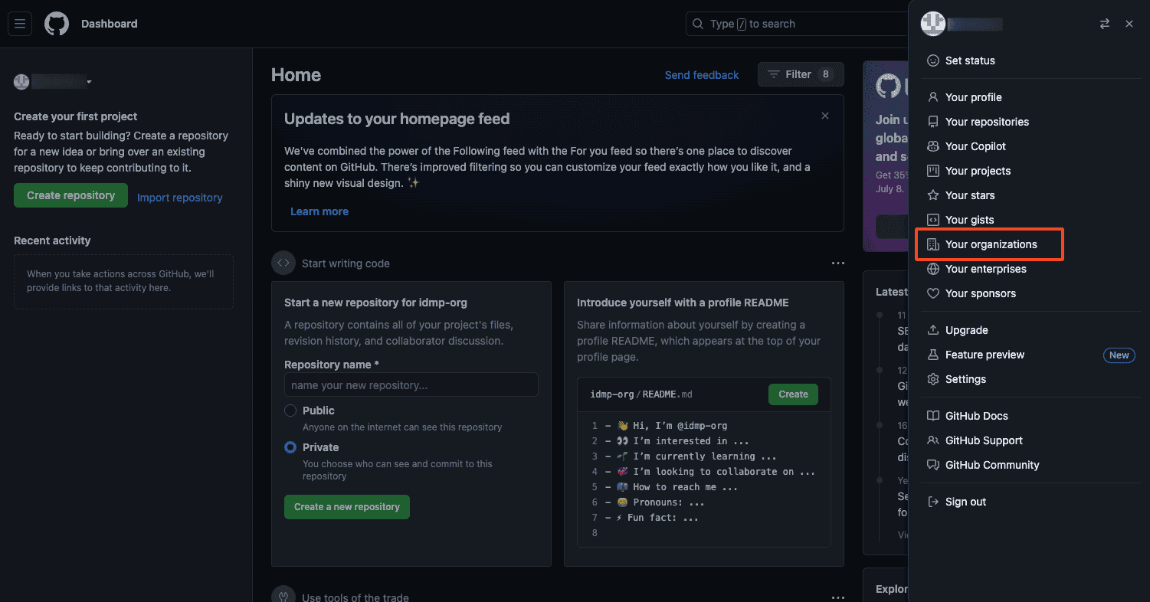Click the Import repository link
Screen dimensions: 1150x602
(180, 198)
